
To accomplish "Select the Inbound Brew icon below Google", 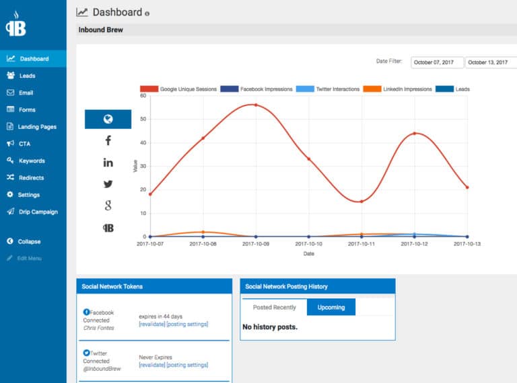I will [108, 228].
